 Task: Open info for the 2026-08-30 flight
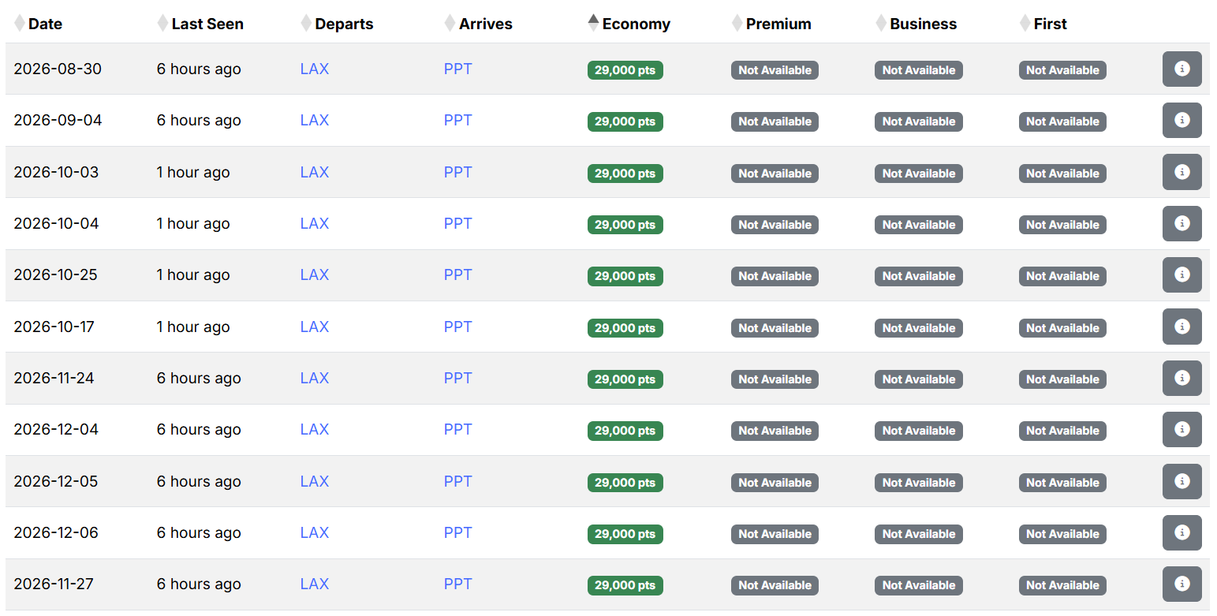coord(1182,69)
